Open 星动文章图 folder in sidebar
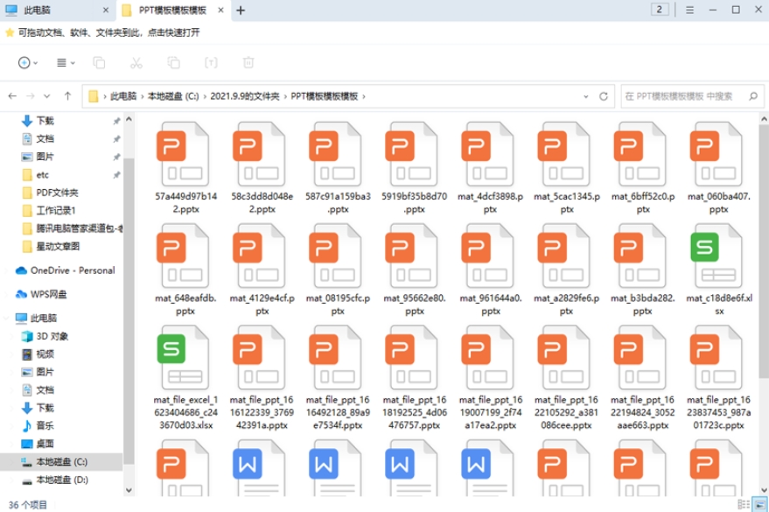Screen dimensions: 769x512 (58, 246)
